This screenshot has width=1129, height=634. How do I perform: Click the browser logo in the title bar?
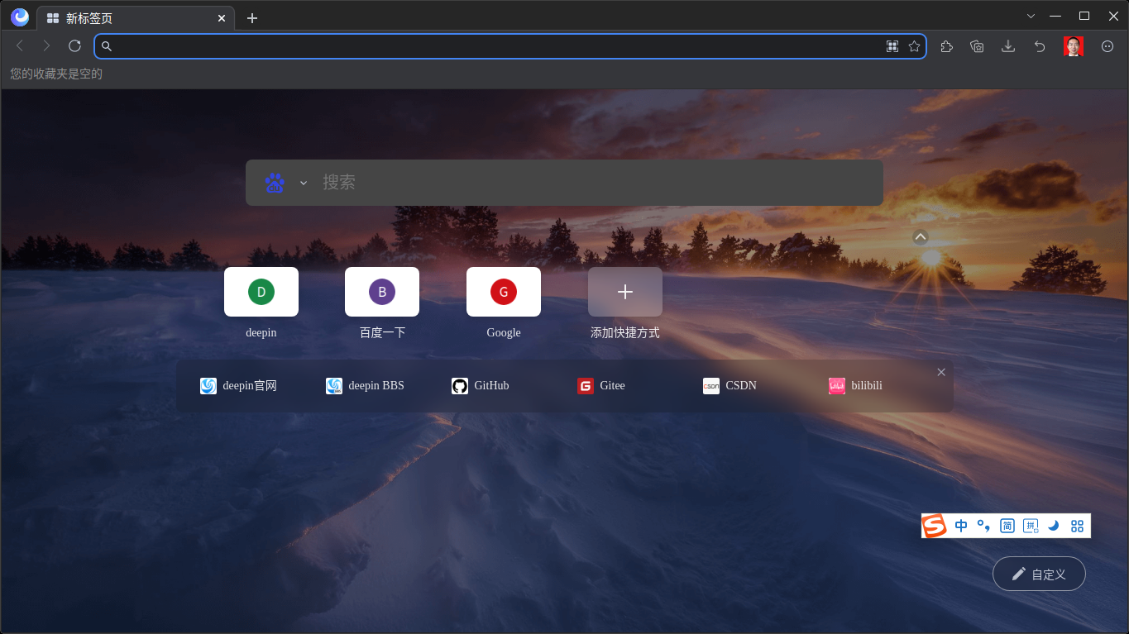click(20, 17)
